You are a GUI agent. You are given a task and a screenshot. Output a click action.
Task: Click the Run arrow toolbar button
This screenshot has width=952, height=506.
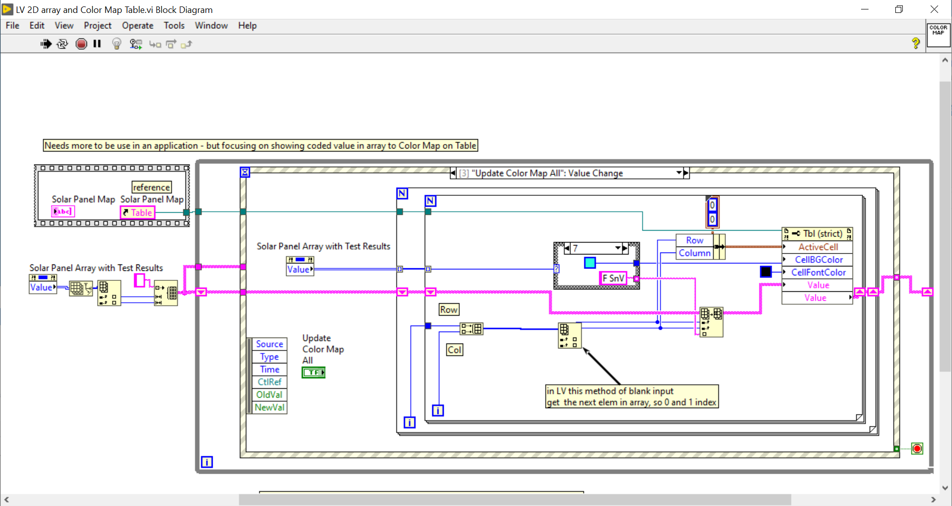tap(46, 44)
